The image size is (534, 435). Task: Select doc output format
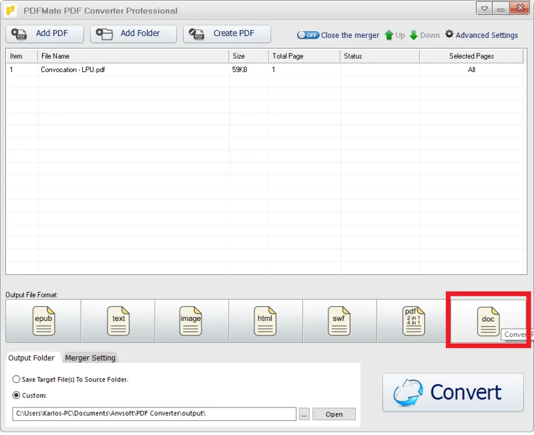pyautogui.click(x=488, y=321)
